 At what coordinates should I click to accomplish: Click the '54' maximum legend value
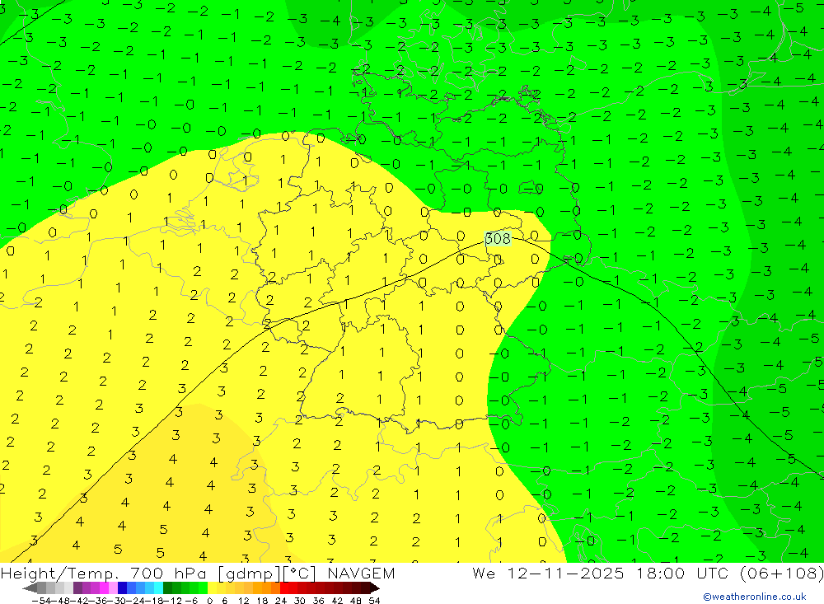374,601
